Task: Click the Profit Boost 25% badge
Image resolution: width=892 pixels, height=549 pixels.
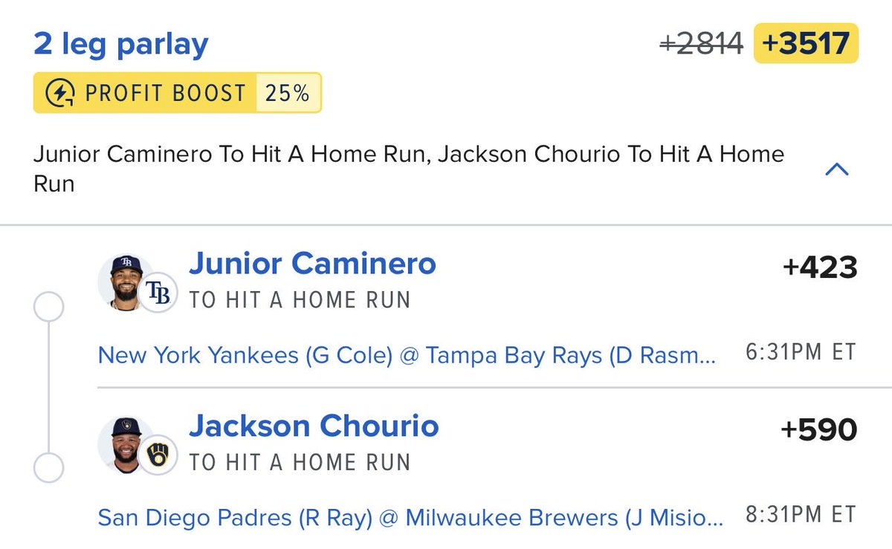Action: [177, 93]
